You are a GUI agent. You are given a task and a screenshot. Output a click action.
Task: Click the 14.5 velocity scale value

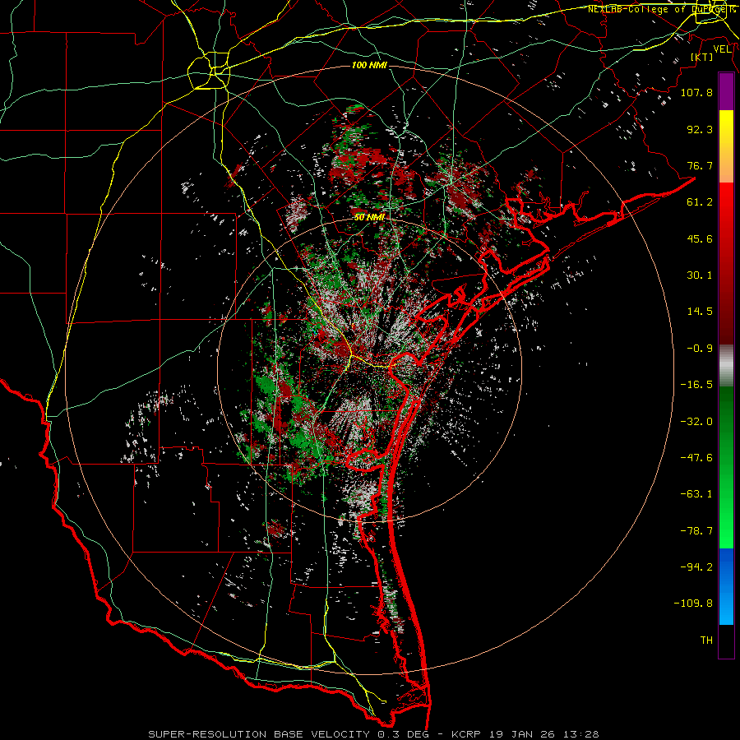[700, 312]
